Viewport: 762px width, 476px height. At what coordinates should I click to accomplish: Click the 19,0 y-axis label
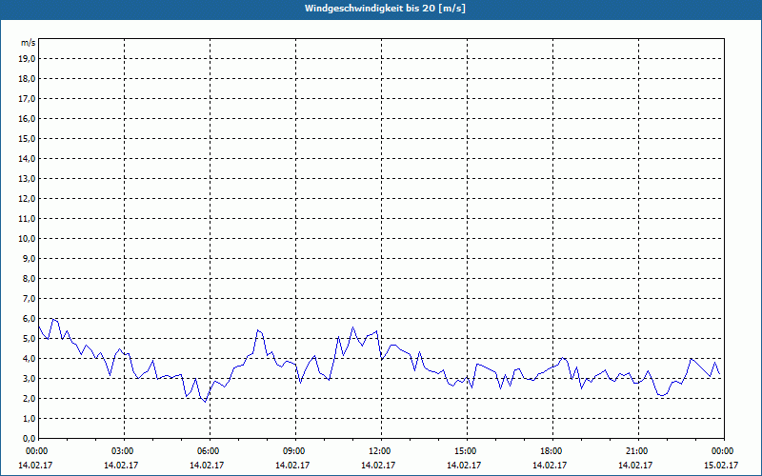click(x=27, y=59)
